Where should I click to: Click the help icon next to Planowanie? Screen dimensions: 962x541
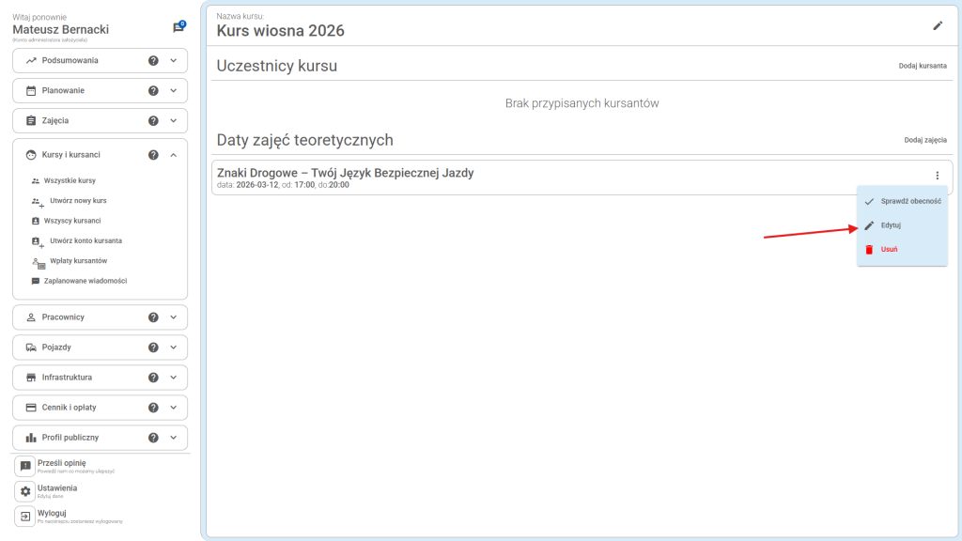pyautogui.click(x=153, y=91)
